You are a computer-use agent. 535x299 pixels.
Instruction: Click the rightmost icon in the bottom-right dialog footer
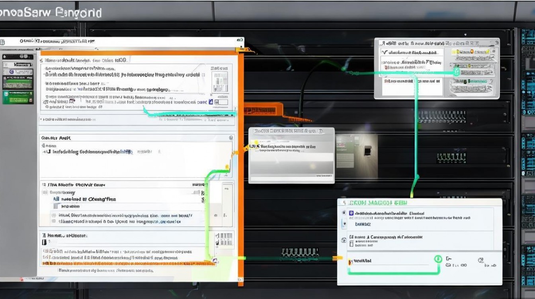pos(481,260)
